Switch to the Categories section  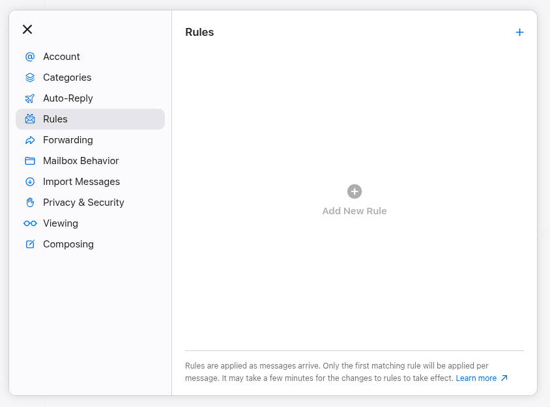90,77
